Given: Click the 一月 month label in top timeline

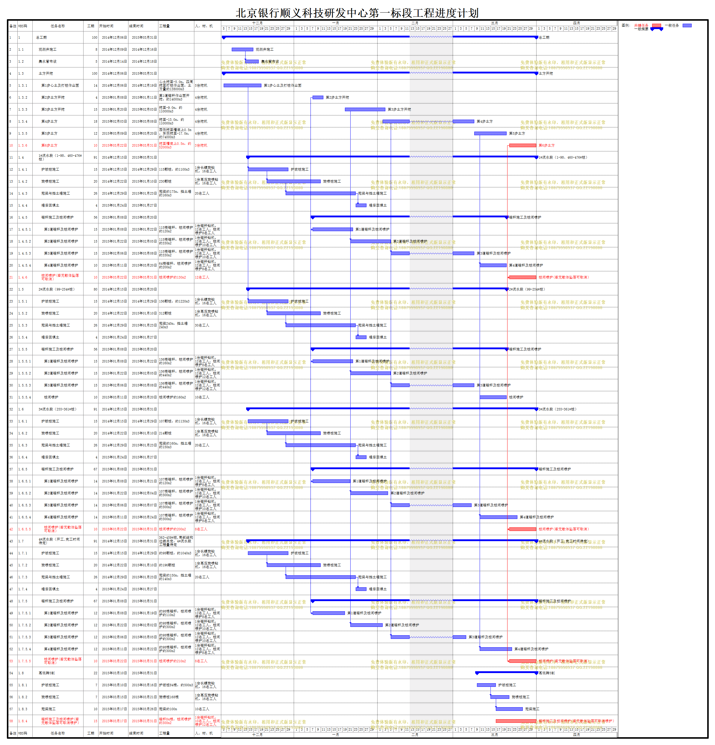Looking at the screenshot, I should (335, 23).
